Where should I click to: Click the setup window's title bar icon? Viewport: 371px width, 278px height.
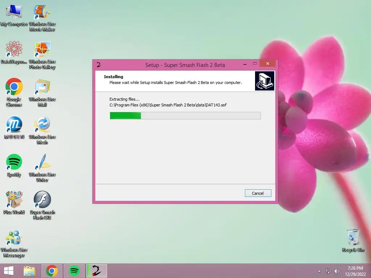(x=99, y=64)
